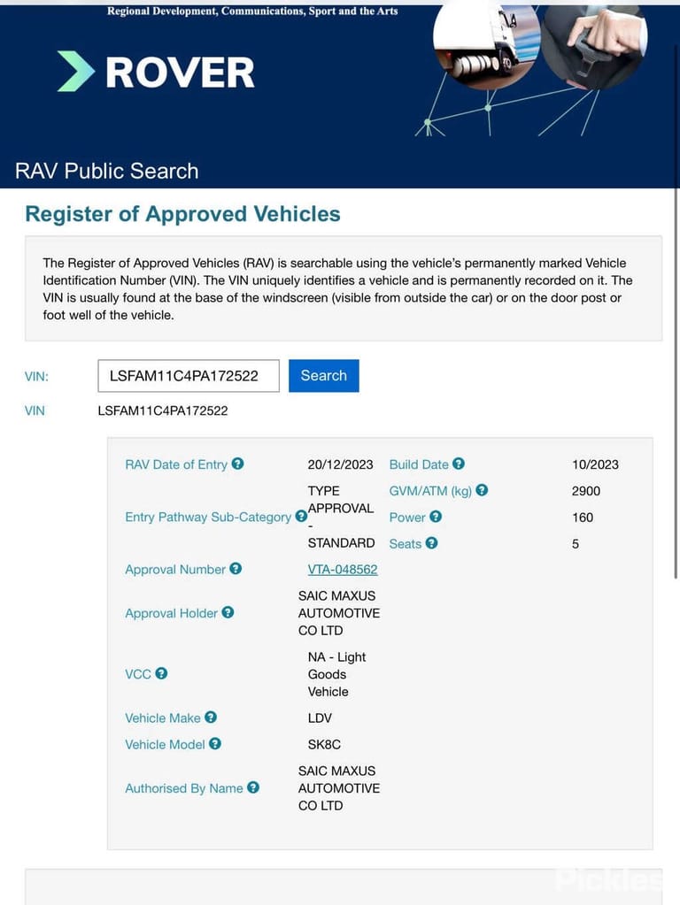Open the Vehicle Model help icon

[x=215, y=744]
